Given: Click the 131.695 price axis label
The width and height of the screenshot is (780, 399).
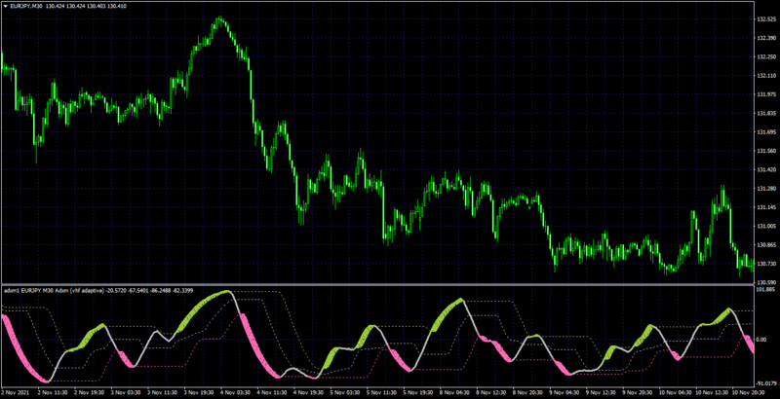Looking at the screenshot, I should (765, 132).
